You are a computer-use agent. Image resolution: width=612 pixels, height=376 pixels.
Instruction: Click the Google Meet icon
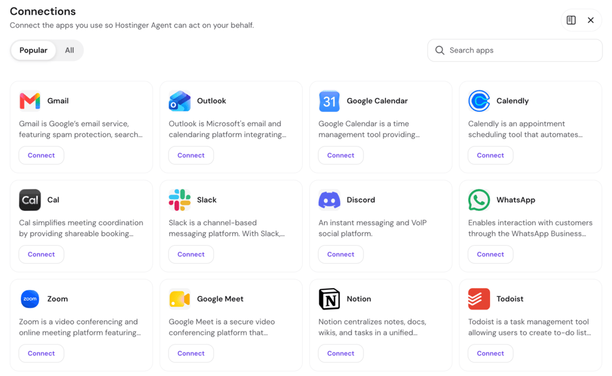coord(179,299)
